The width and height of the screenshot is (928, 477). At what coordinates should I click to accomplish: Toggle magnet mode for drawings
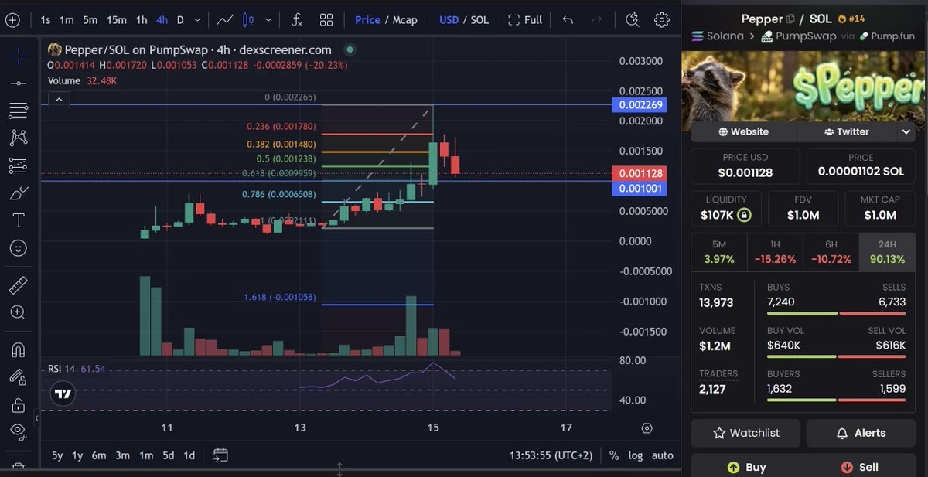pyautogui.click(x=18, y=349)
